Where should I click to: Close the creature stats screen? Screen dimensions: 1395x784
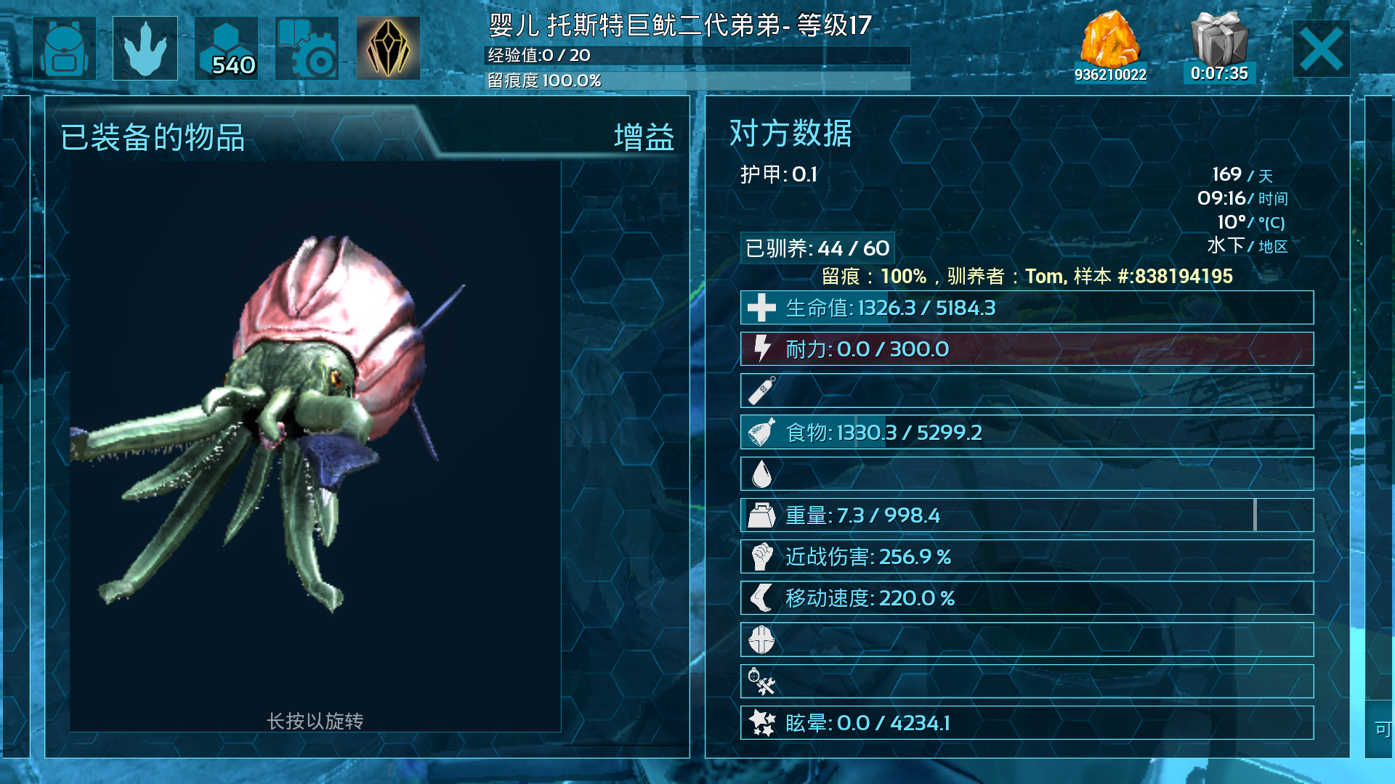(x=1322, y=49)
